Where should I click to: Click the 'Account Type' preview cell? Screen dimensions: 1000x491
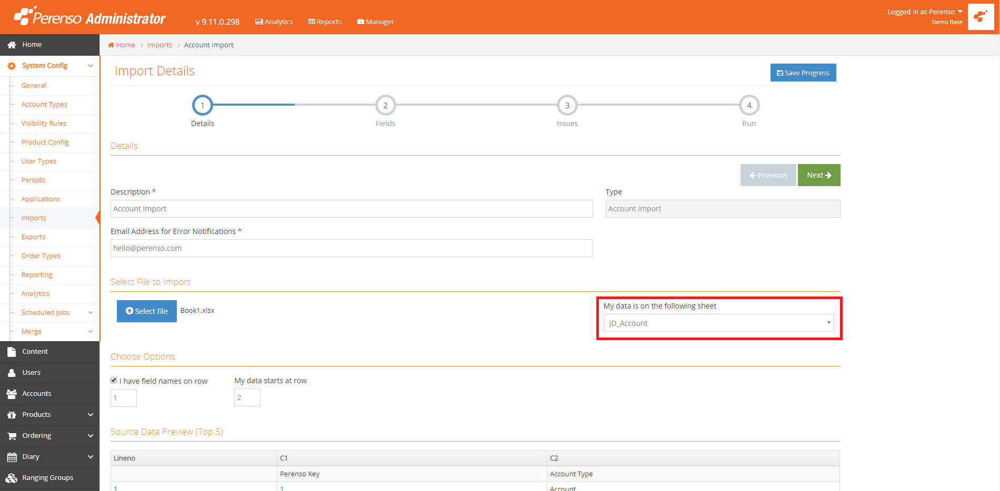(693, 474)
